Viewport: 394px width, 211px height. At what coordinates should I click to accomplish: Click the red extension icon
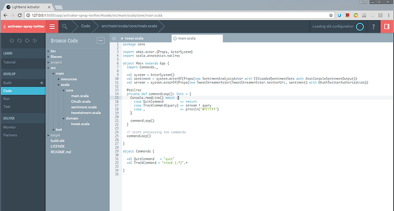tap(347, 15)
